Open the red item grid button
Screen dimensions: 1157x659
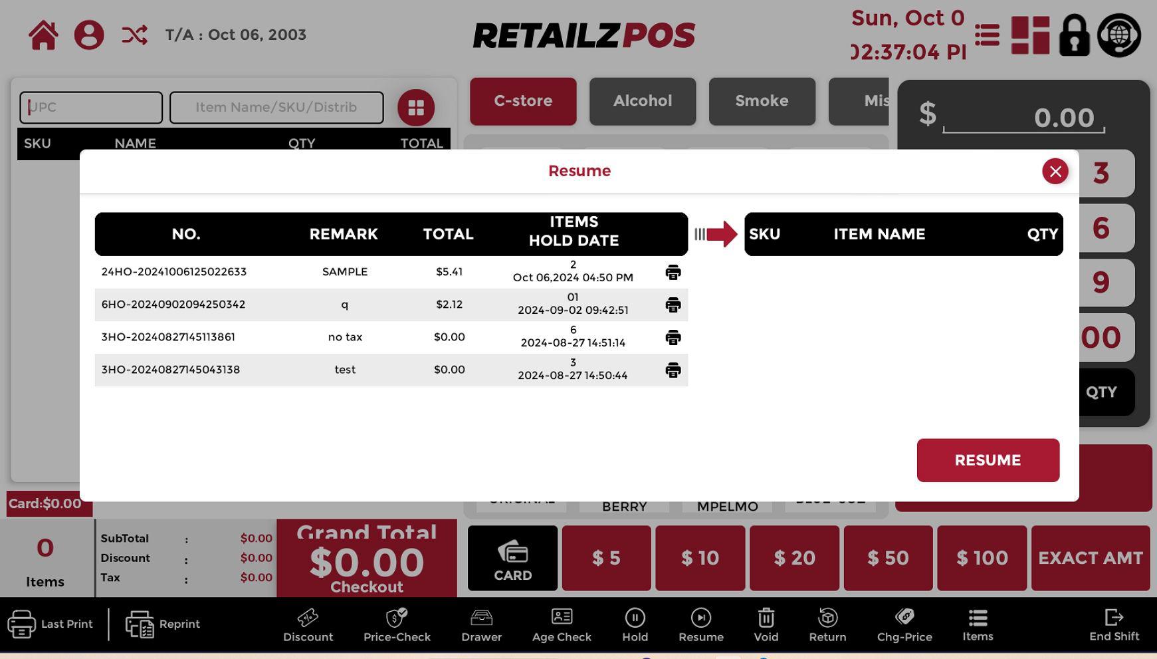[416, 108]
